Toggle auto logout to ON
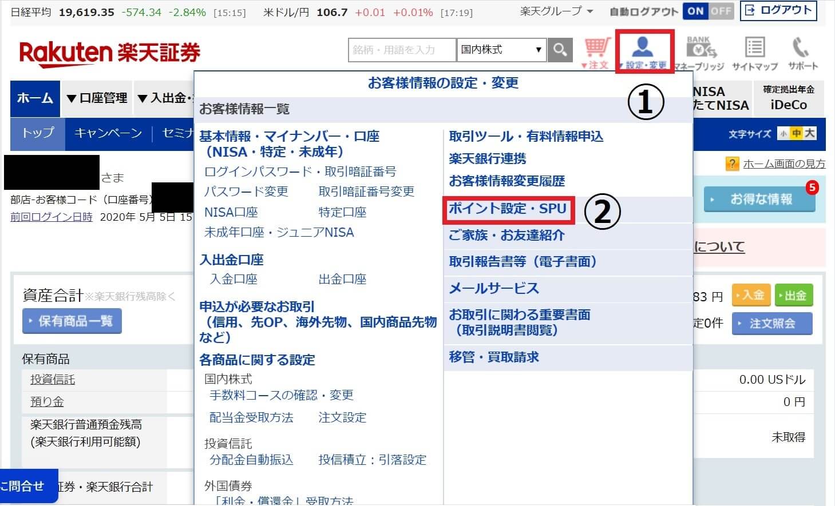Image resolution: width=835 pixels, height=506 pixels. pyautogui.click(x=696, y=11)
